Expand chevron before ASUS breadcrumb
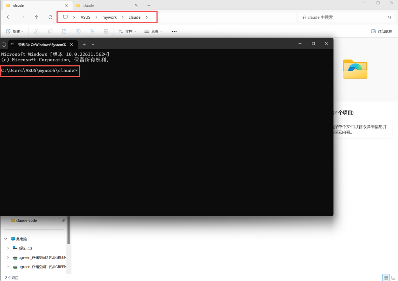 pyautogui.click(x=74, y=17)
